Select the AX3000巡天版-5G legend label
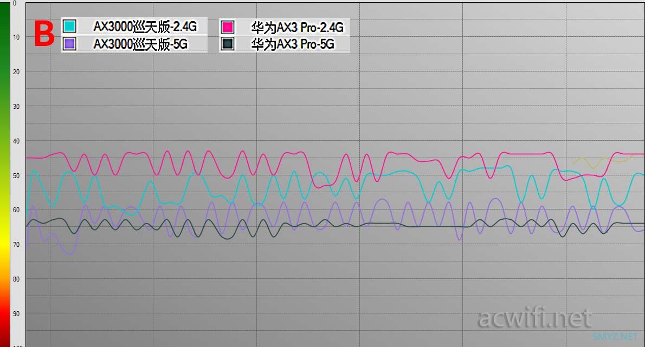Screen dimensions: 645x347 coord(140,44)
